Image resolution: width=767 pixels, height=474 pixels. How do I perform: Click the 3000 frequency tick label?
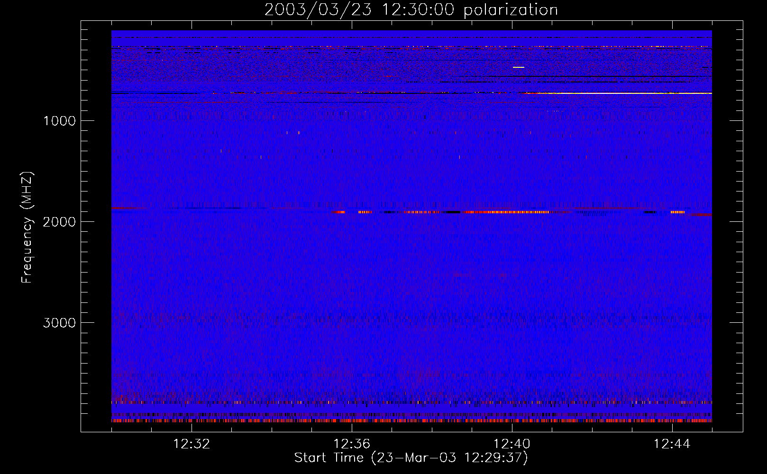point(59,323)
